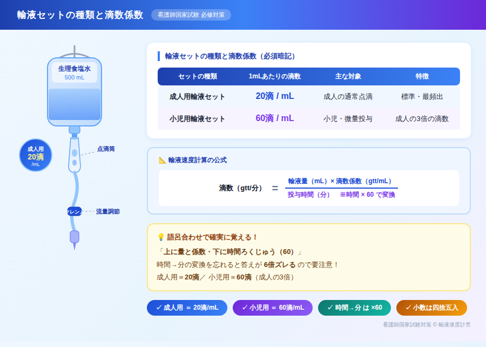Click the 小児用 = 60滴/mL purple chip

pyautogui.click(x=272, y=308)
